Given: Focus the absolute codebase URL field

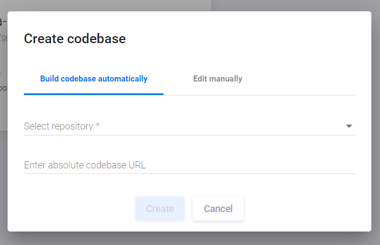Looking at the screenshot, I should coord(189,165).
